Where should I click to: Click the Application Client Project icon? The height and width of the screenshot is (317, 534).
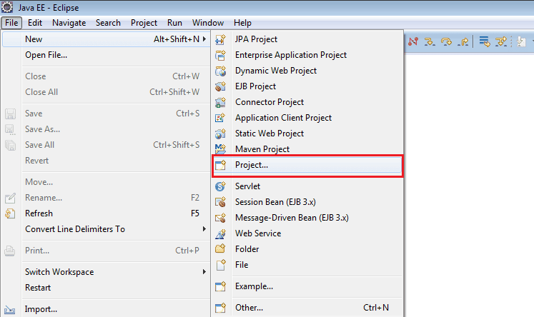point(220,118)
